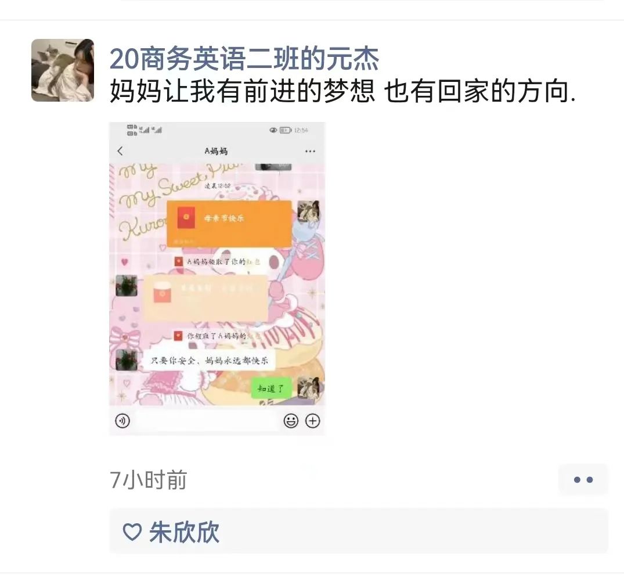Click the heart icon in likes bar
The height and width of the screenshot is (575, 624).
[x=132, y=532]
